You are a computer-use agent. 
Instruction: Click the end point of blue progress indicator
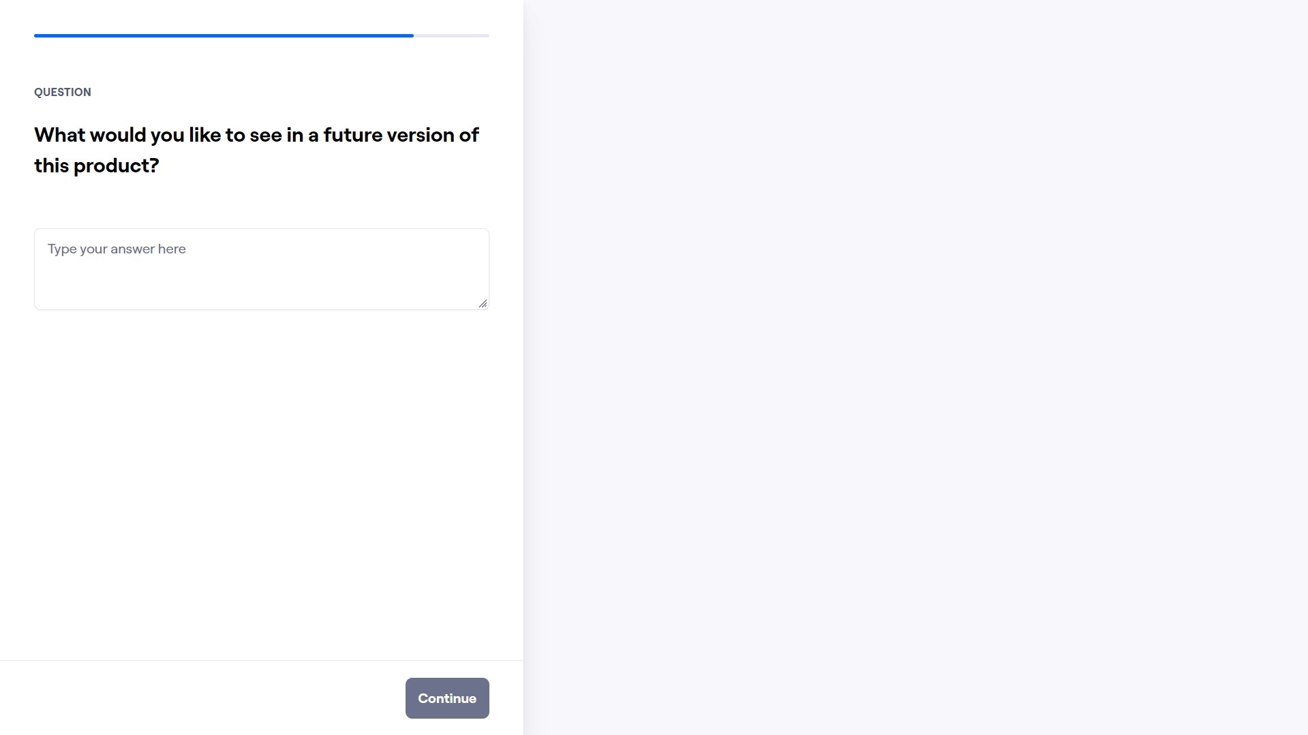(412, 35)
